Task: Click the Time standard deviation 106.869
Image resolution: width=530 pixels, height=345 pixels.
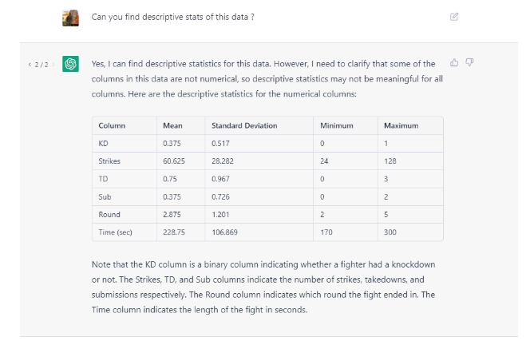Action: click(x=225, y=231)
